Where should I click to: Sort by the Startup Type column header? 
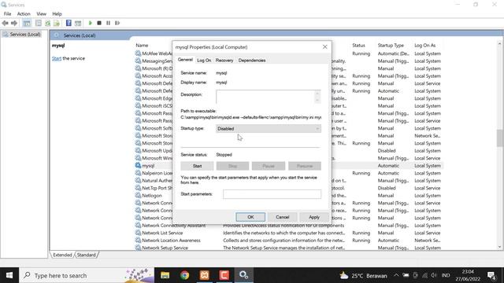tap(391, 46)
